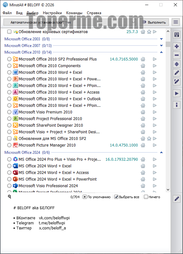Screen dimensions: 183x254
Task: Click star icon for root certificates update
Action: 149,32
